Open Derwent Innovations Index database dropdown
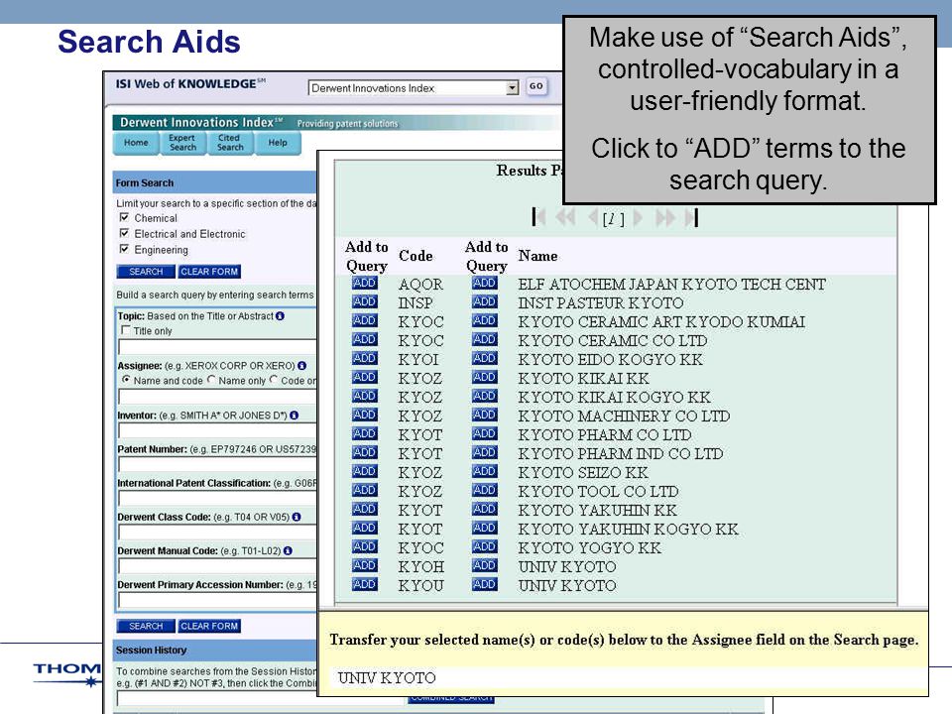The height and width of the screenshot is (714, 952). point(414,88)
